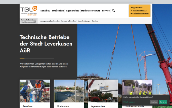Open the search magnifier icon
The height and width of the screenshot is (108, 172).
(114, 11)
